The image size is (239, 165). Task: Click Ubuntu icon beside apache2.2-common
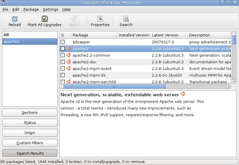[x=68, y=55]
